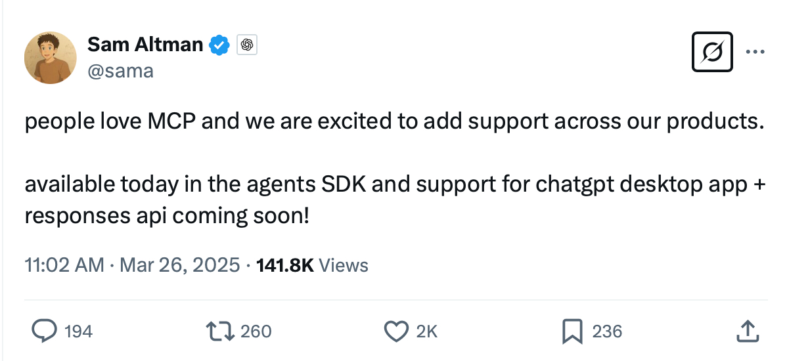The height and width of the screenshot is (361, 787).
Task: Open the 11:02 AM Mar 26, 2025 timestamp
Action: (x=132, y=265)
